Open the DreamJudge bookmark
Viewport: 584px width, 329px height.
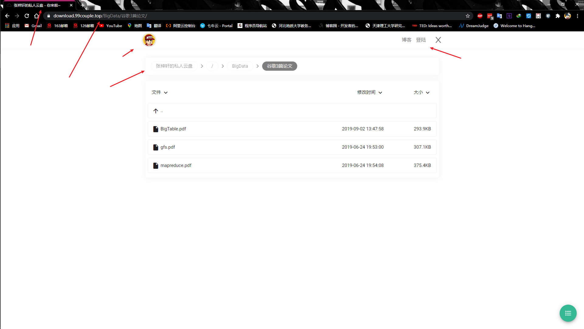pyautogui.click(x=474, y=26)
